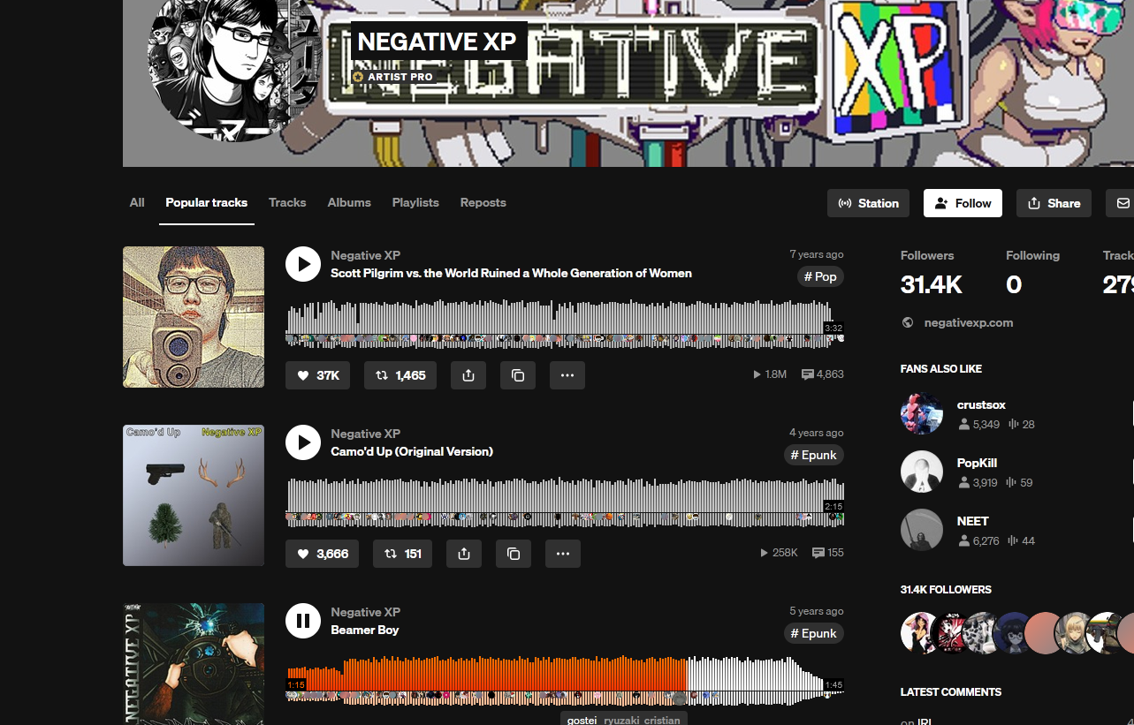Viewport: 1134px width, 725px height.
Task: Click PopKill follower count 3,919
Action: 978,482
